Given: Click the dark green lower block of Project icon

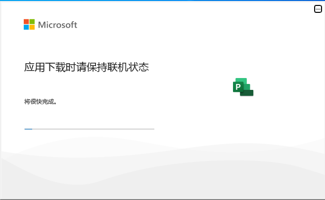Looking at the screenshot, I should pyautogui.click(x=247, y=93).
